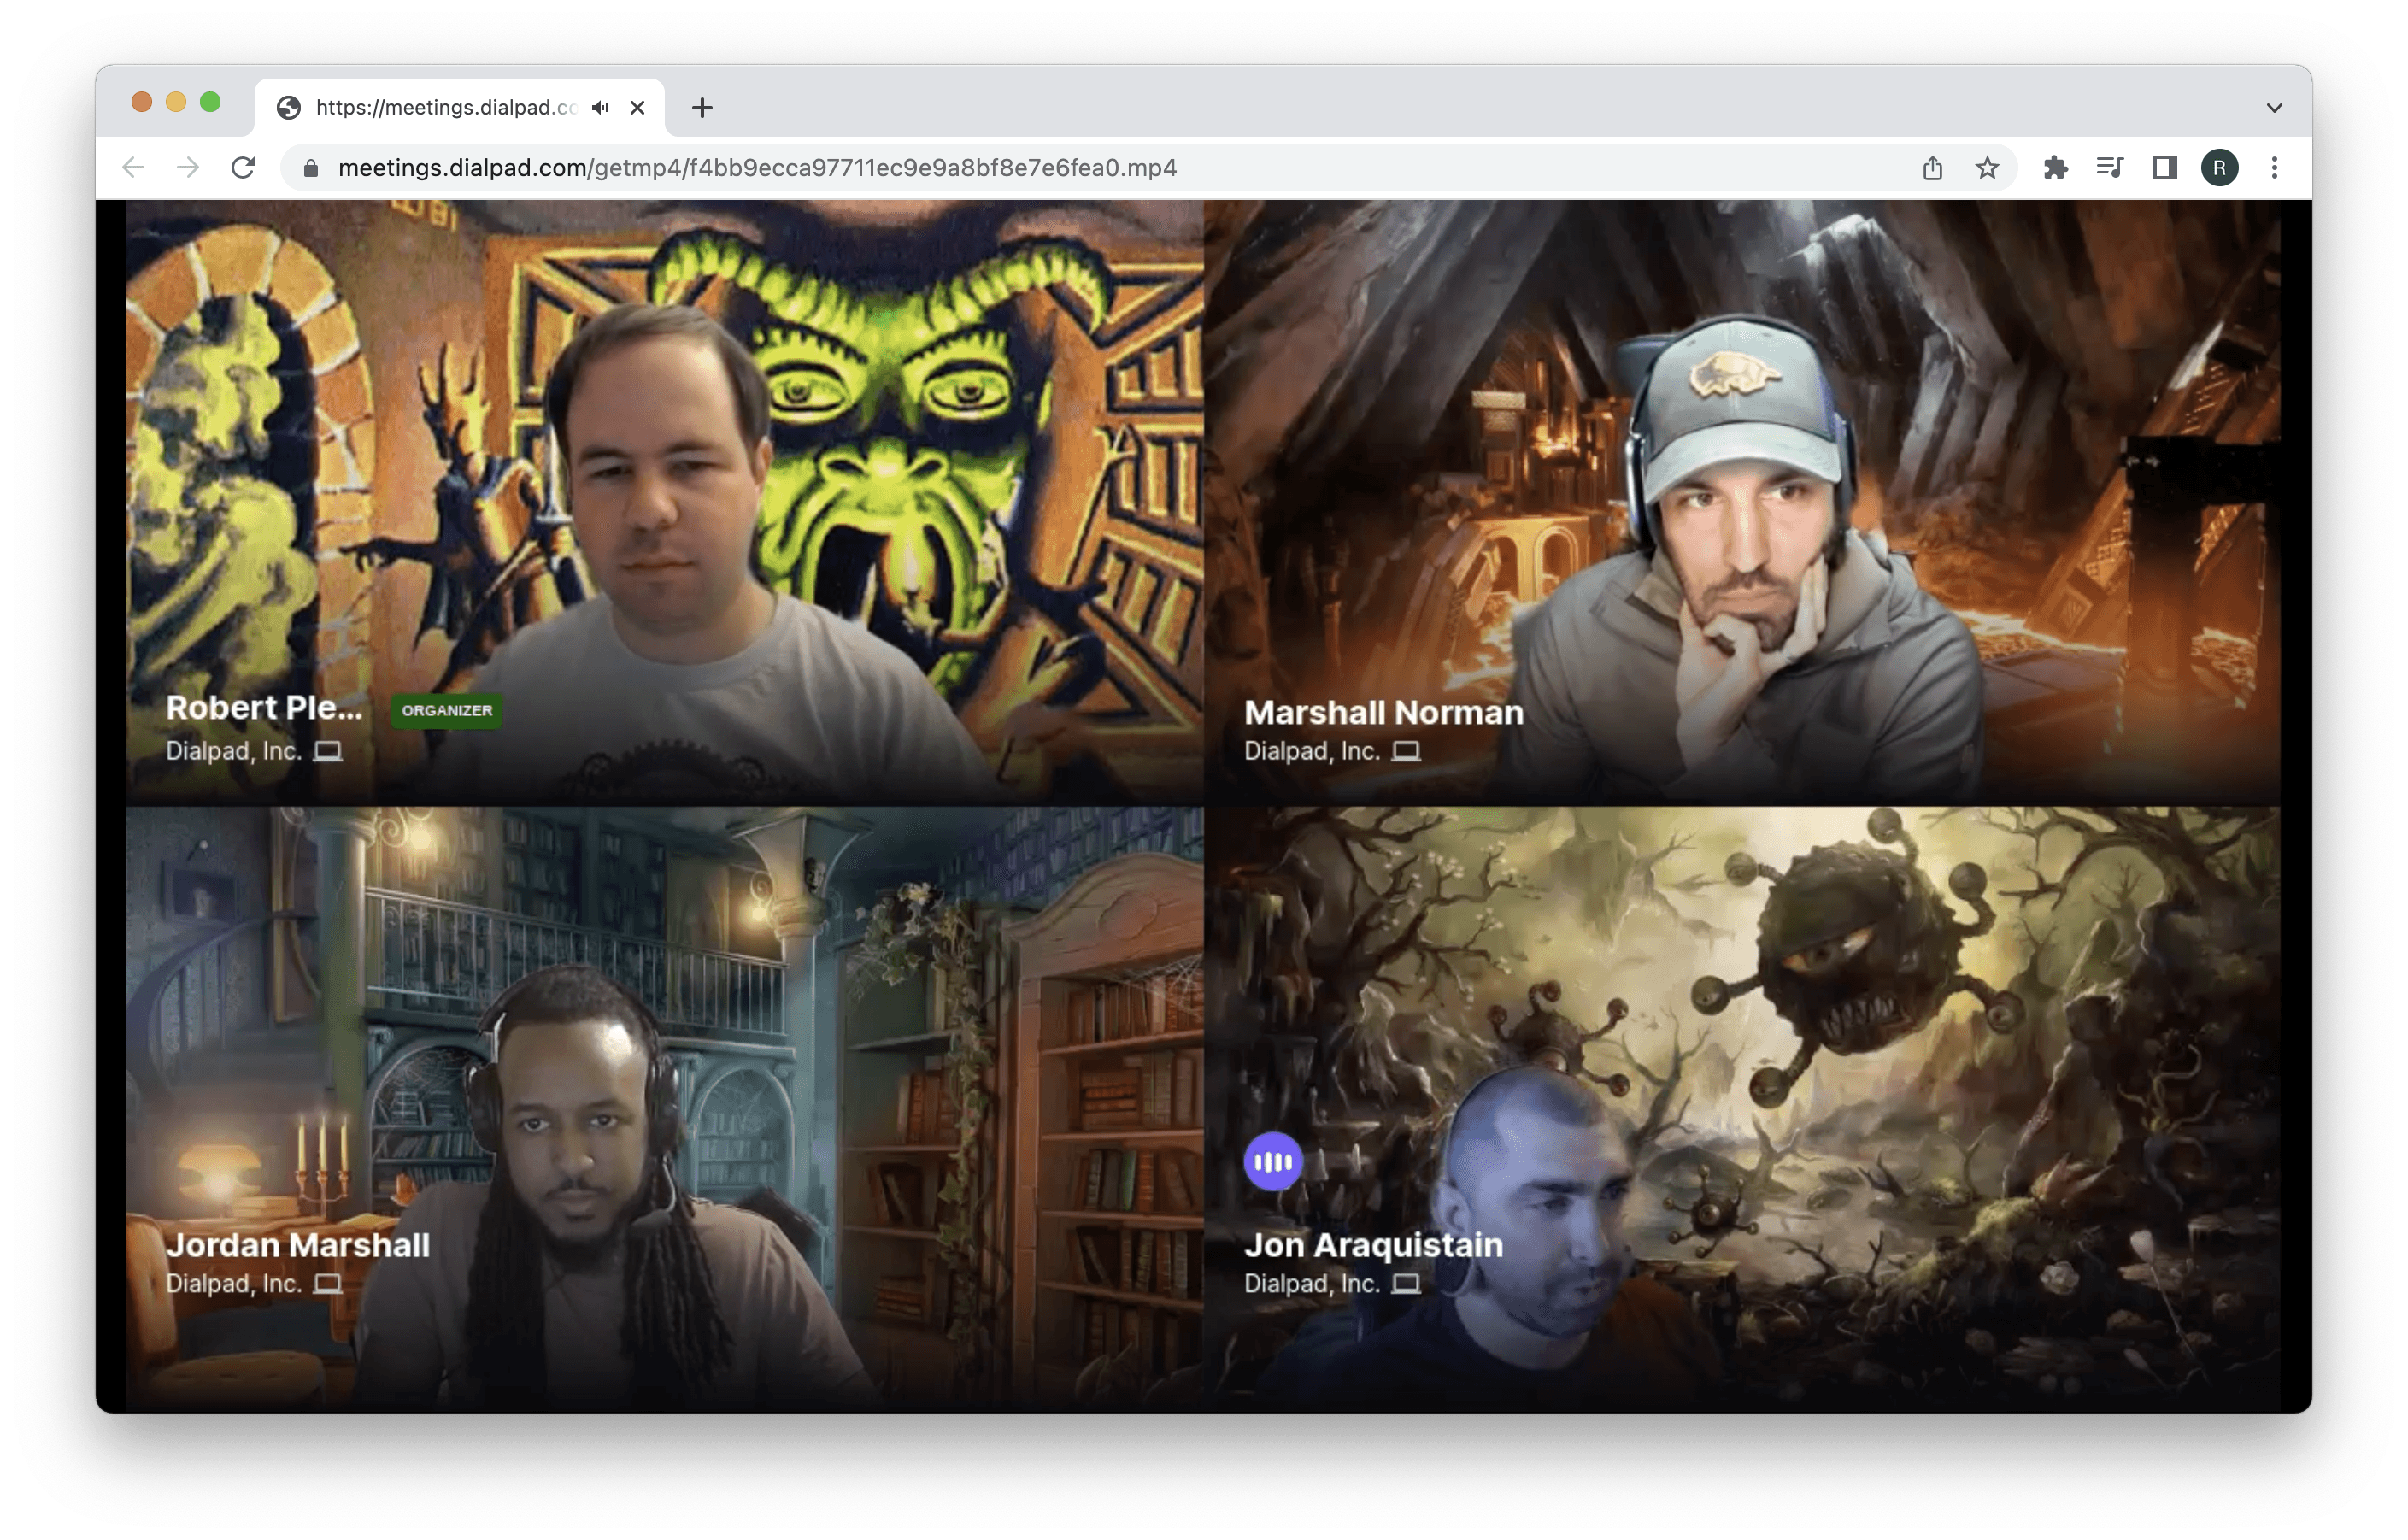Click the name Robert Ple...
The image size is (2408, 1540).
coord(264,708)
